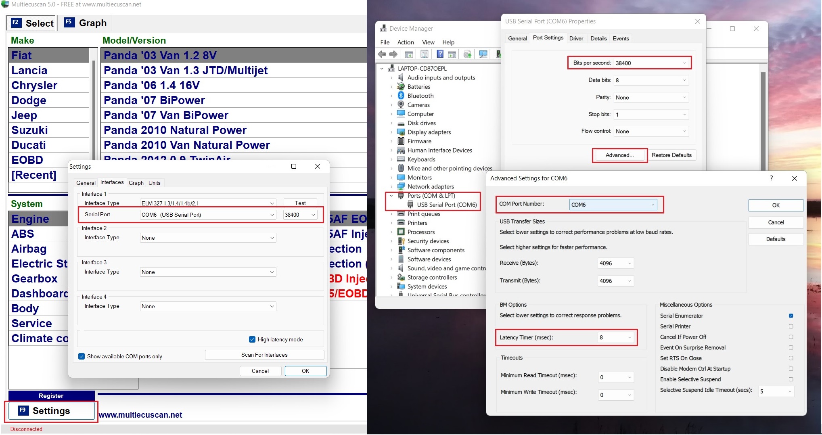The image size is (822, 435).
Task: Click the Bluetooth device category icon
Action: pyautogui.click(x=401, y=96)
